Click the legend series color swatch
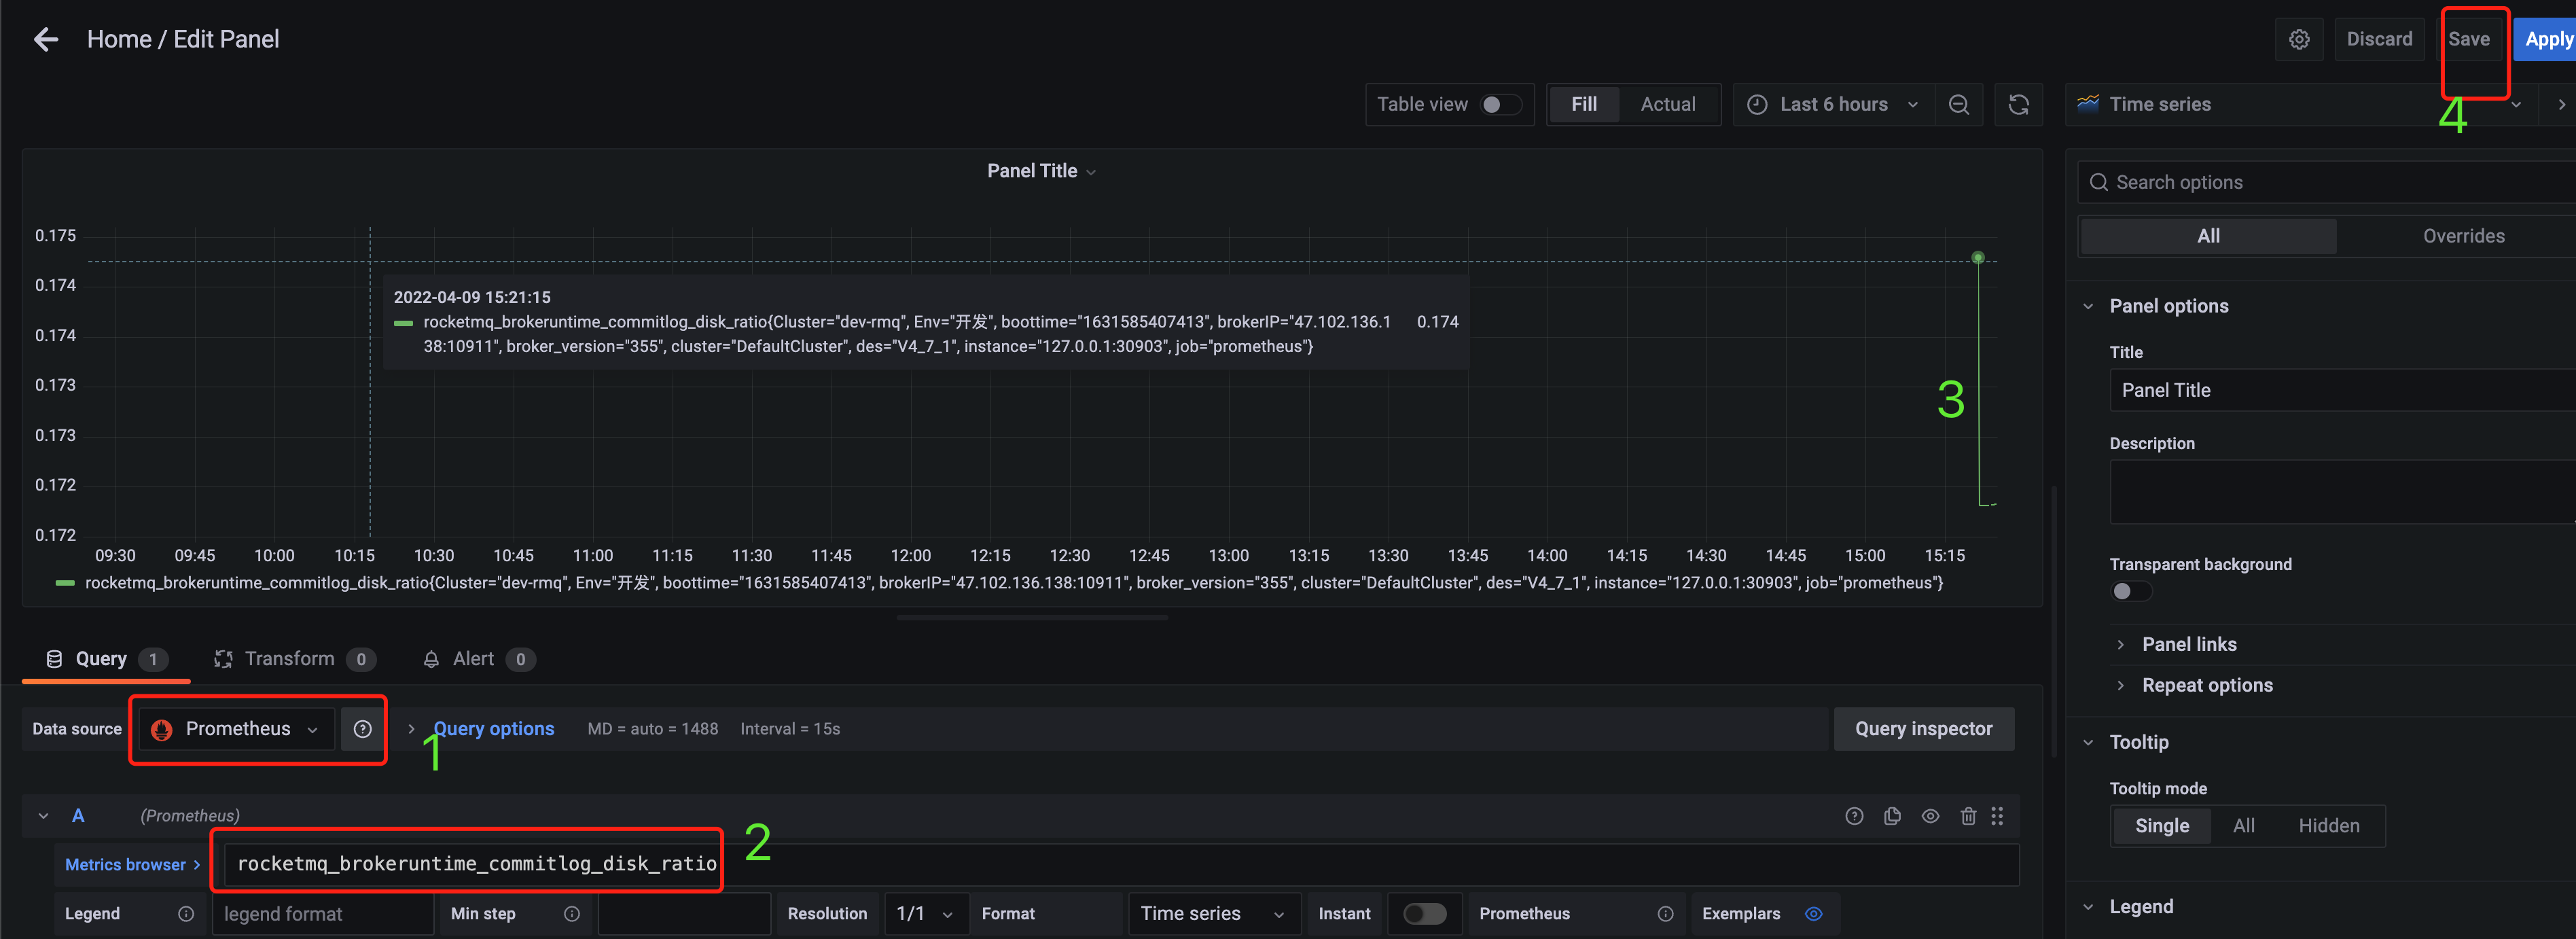The height and width of the screenshot is (939, 2576). 65,583
